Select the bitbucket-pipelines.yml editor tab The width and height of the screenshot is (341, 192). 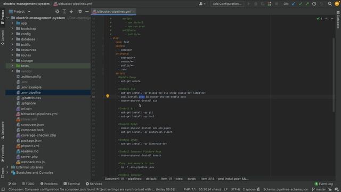click(113, 12)
